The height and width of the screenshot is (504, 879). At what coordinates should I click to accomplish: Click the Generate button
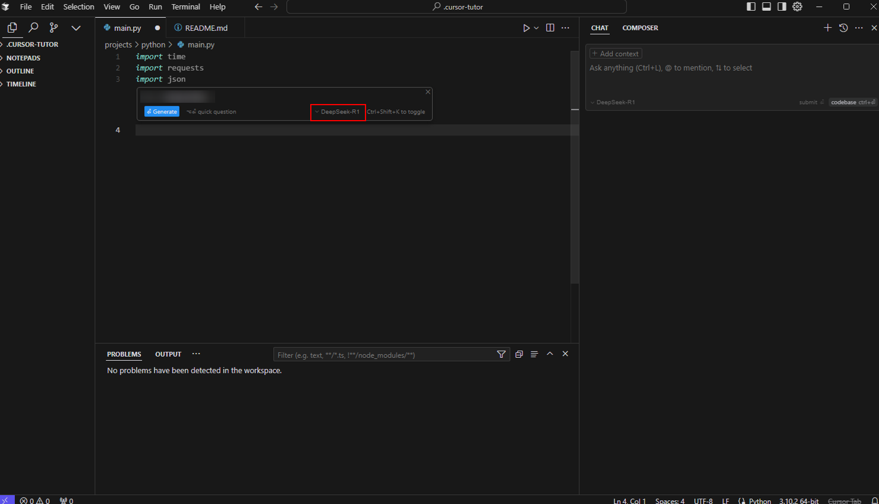(162, 112)
